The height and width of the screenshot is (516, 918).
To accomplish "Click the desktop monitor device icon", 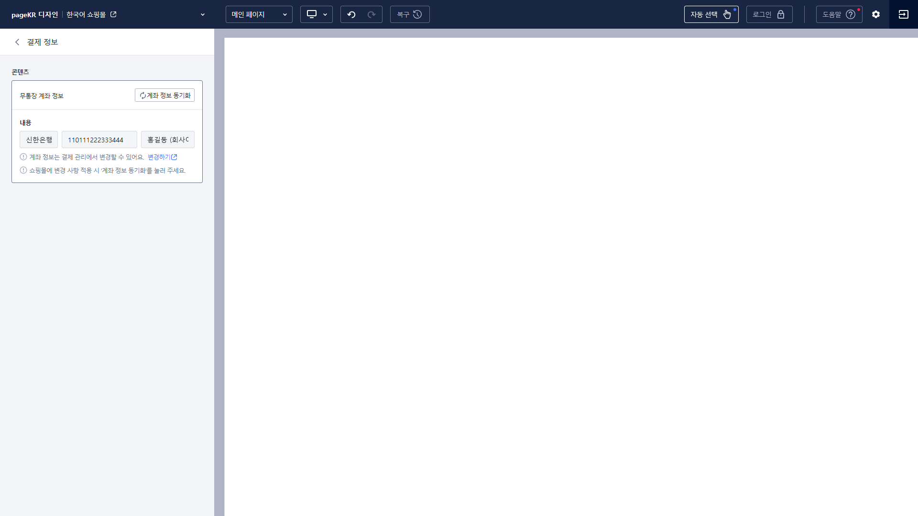I will coord(312,14).
